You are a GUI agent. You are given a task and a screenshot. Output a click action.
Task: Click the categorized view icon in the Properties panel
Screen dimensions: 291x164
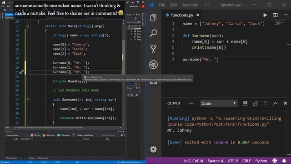(128, 95)
